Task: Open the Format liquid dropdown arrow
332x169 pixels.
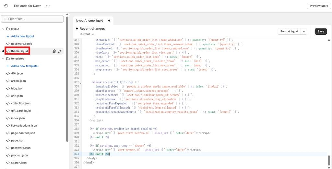Action: (304, 31)
